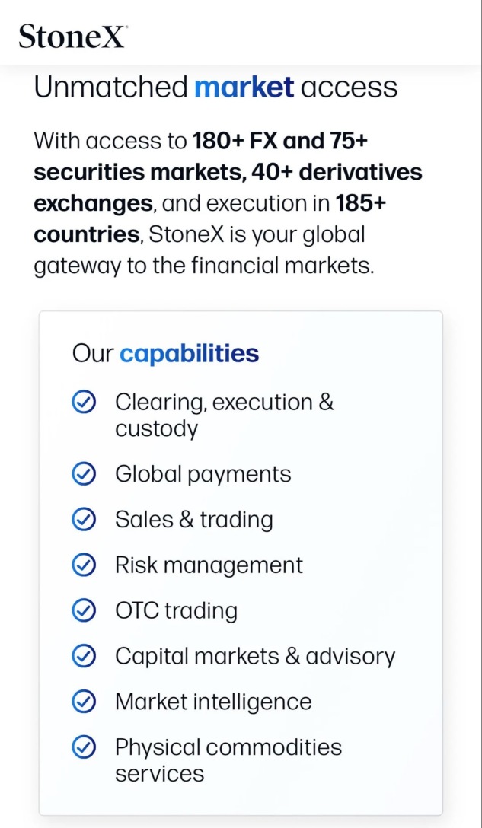Tap Clearing, execution & custody text
This screenshot has height=828, width=482.
tap(224, 416)
